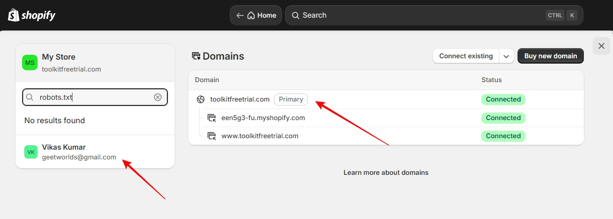Click Connected status for een5g3-fu.myshopify.com
The image size is (613, 219).
pyautogui.click(x=503, y=118)
